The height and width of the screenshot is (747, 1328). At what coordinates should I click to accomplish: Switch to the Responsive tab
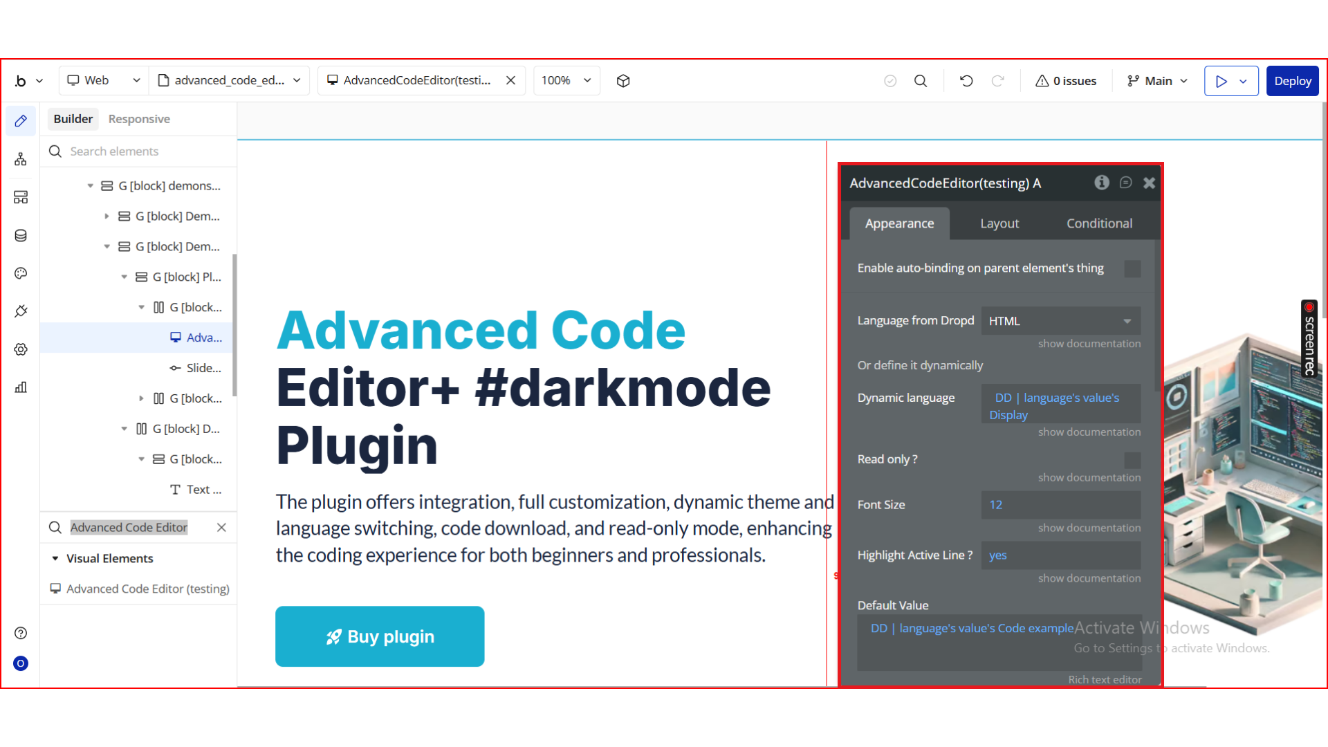click(139, 119)
